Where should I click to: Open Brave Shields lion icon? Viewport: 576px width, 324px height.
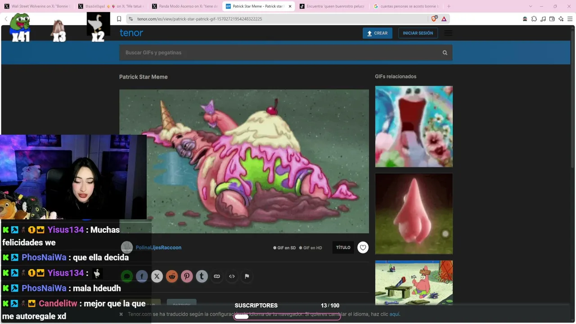click(x=434, y=19)
